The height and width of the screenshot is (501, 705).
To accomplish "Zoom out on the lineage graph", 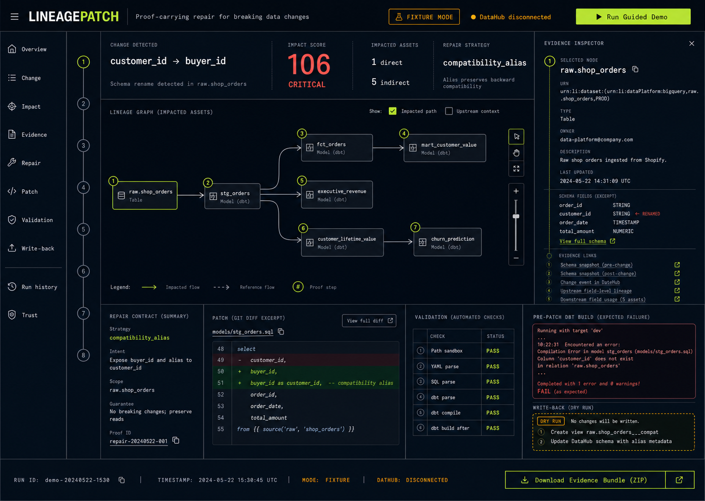I will tap(516, 258).
